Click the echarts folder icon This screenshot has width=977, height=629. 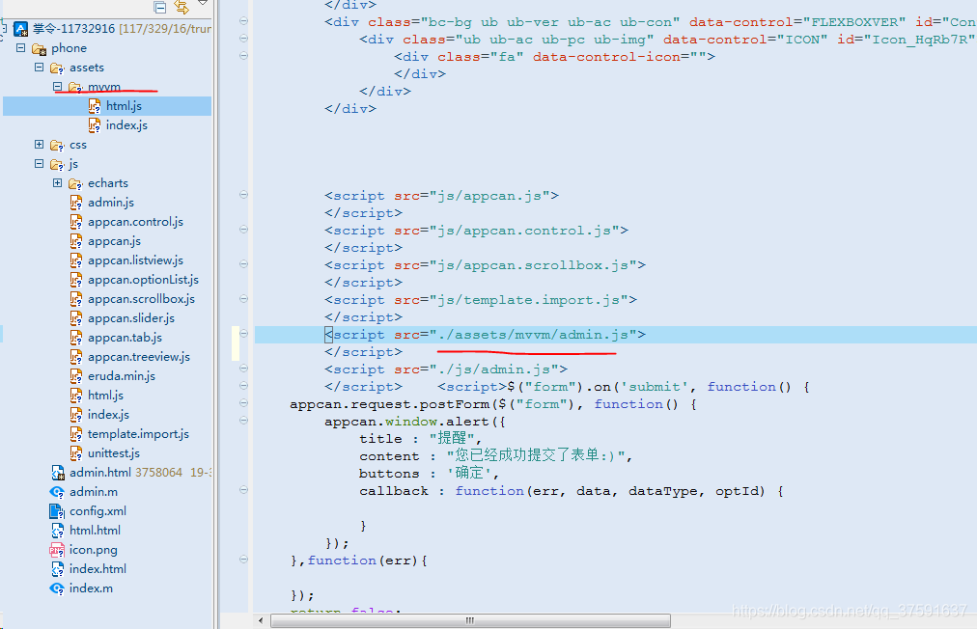tap(75, 183)
